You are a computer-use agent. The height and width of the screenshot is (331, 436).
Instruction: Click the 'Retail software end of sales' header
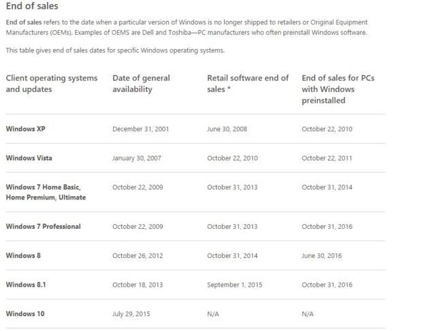248,83
